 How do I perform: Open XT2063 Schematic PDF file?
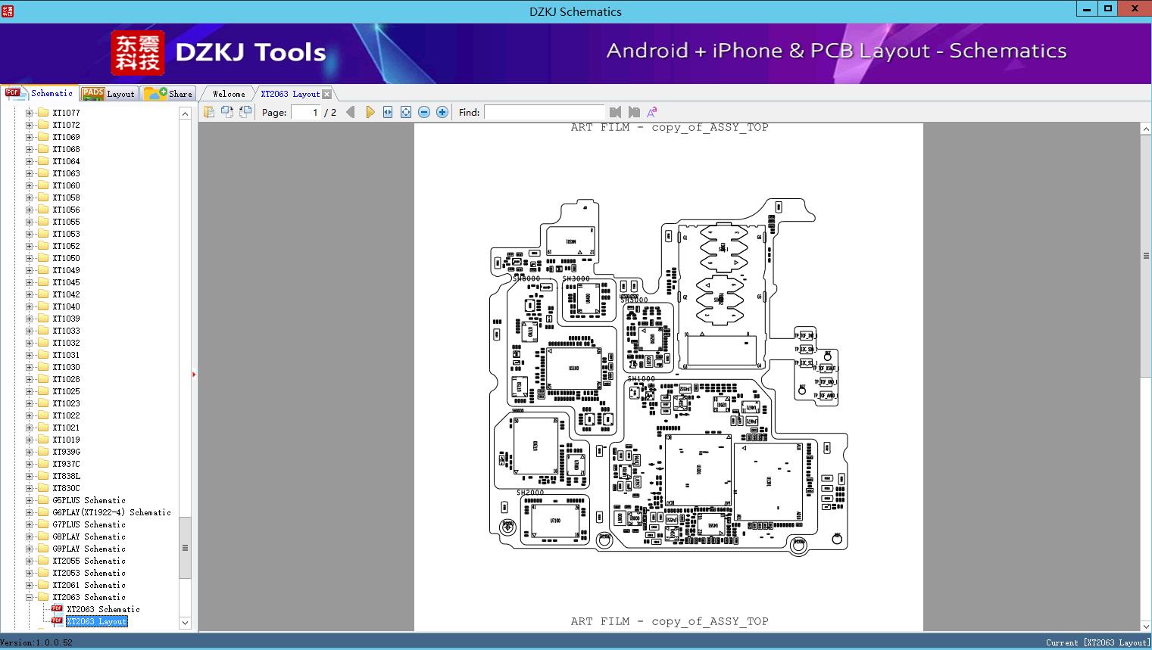[x=103, y=609]
